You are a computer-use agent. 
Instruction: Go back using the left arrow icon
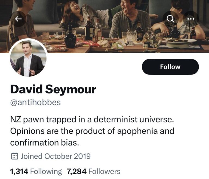coord(18,19)
